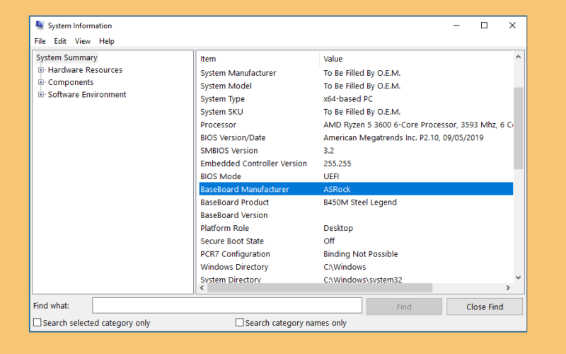Click the vertical scrollbar up arrow
Viewport: 566px width, 354px height.
pyautogui.click(x=519, y=57)
